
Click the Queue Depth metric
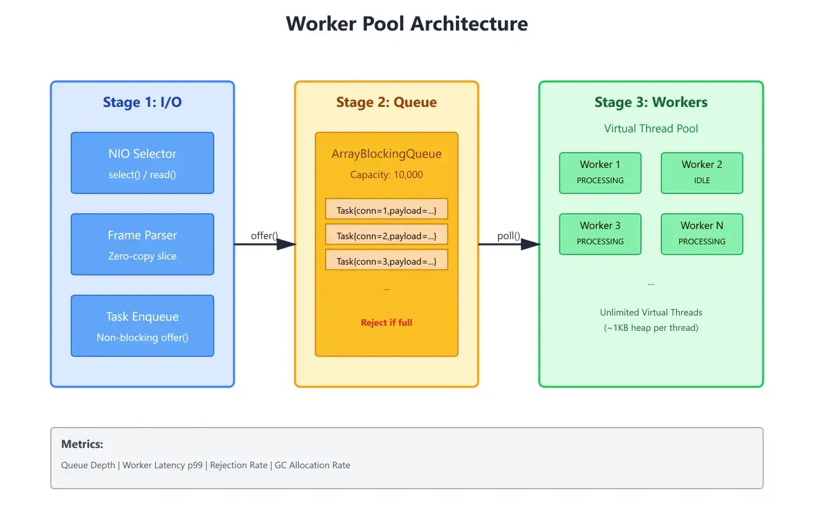click(x=89, y=465)
